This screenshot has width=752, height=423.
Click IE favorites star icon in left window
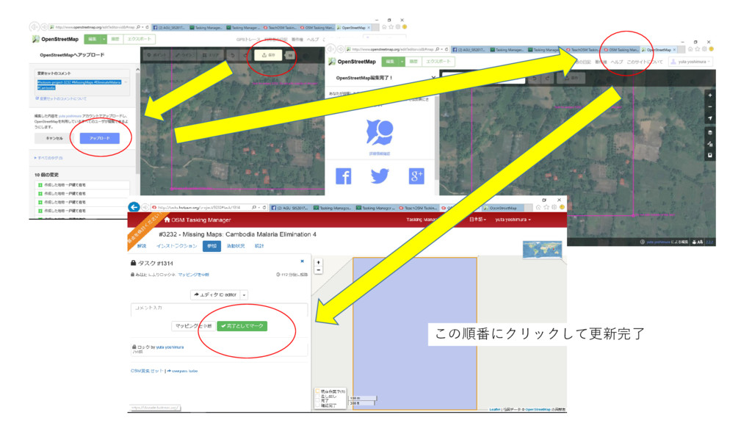click(x=391, y=27)
